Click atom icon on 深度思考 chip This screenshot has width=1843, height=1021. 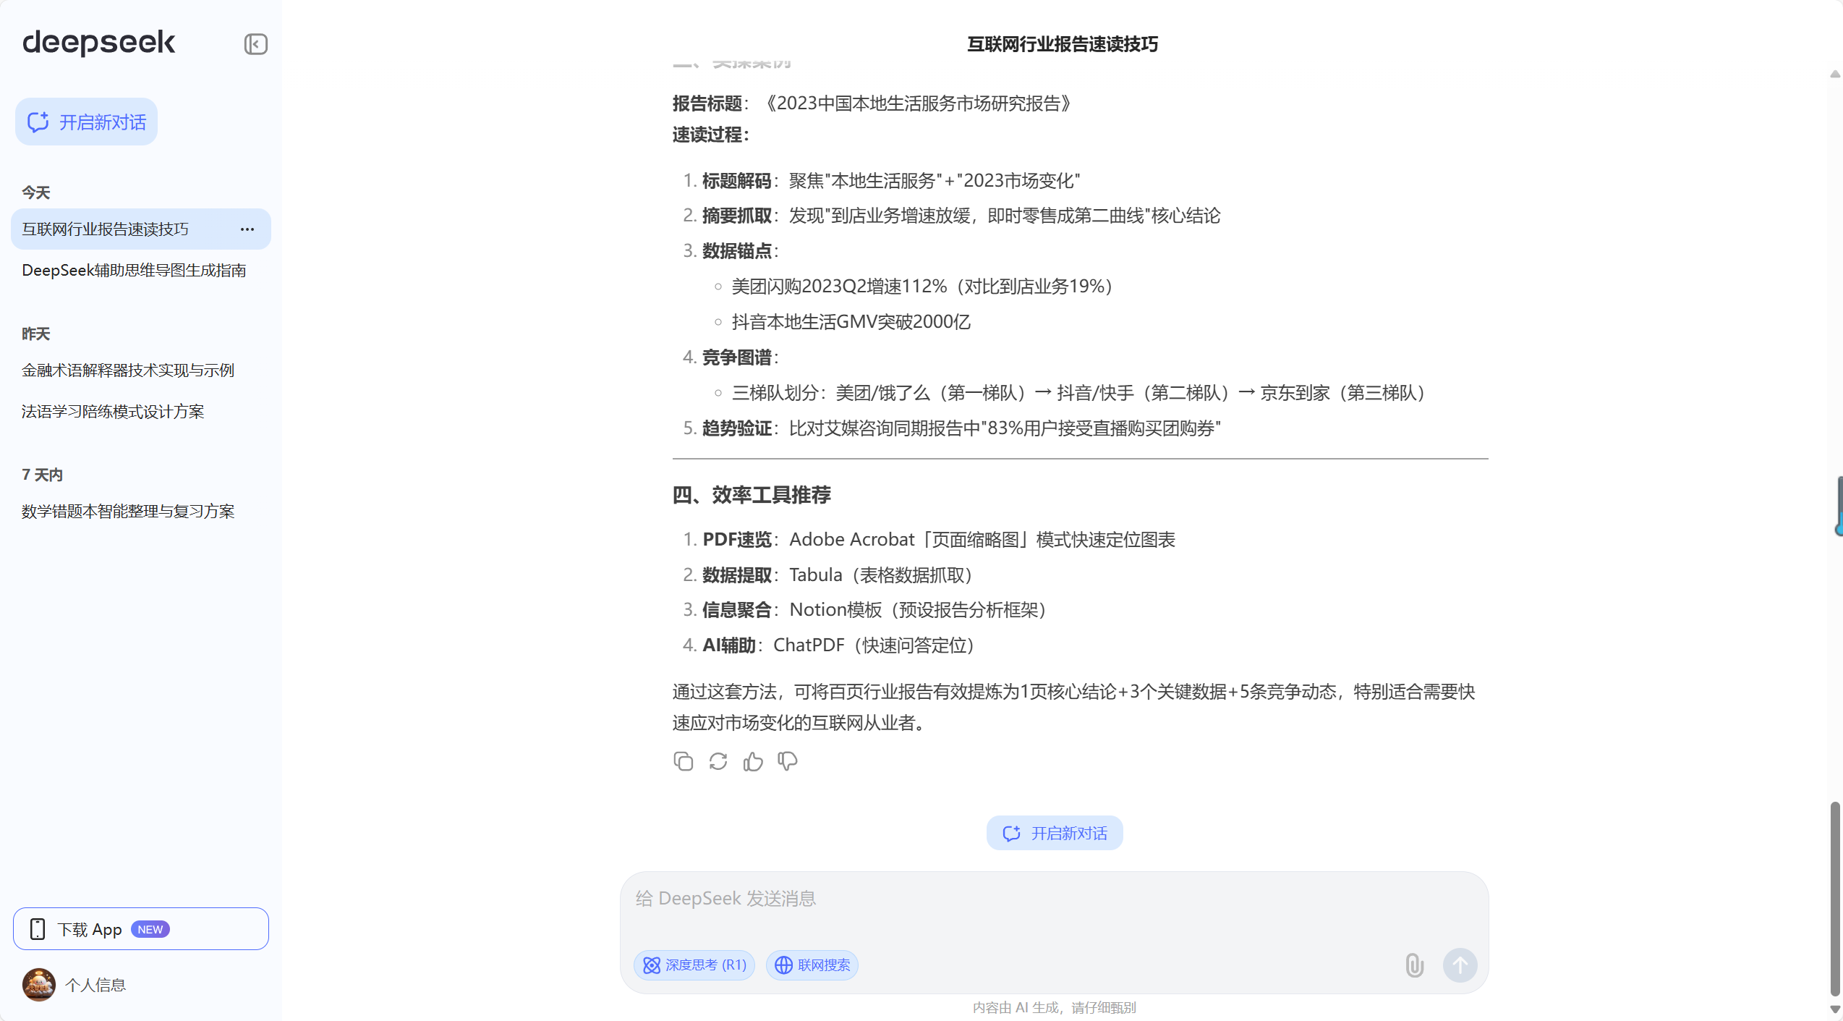[x=652, y=965]
